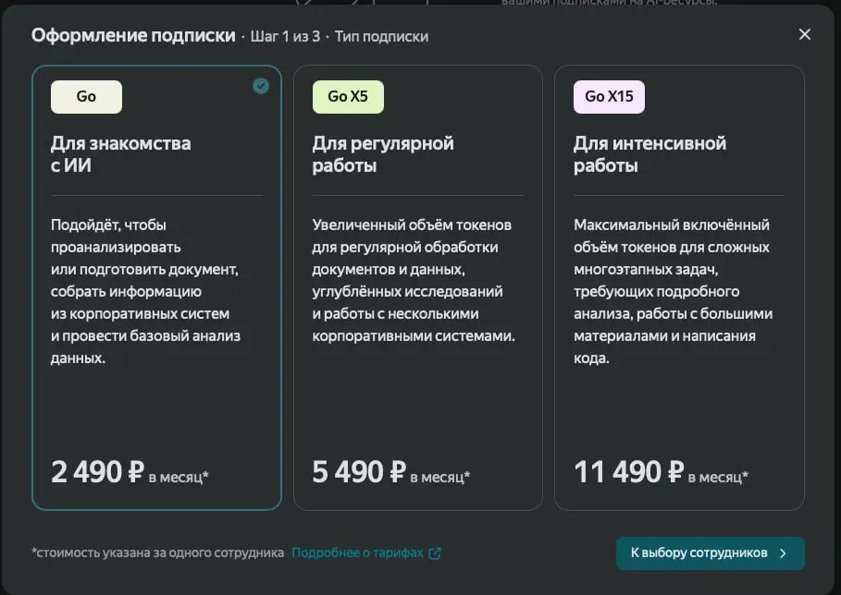Click the selected checkmark on the Go plan
841x595 pixels.
pos(261,86)
